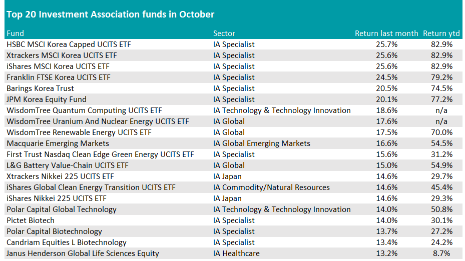This screenshot has height=261, width=465.
Task: Click WisdomTree Quantum Computing UCITS ETF
Action: [x=84, y=110]
